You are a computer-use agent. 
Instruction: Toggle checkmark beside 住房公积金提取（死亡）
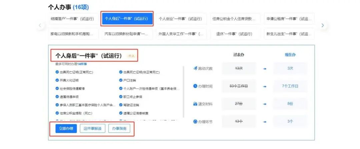click(x=57, y=113)
